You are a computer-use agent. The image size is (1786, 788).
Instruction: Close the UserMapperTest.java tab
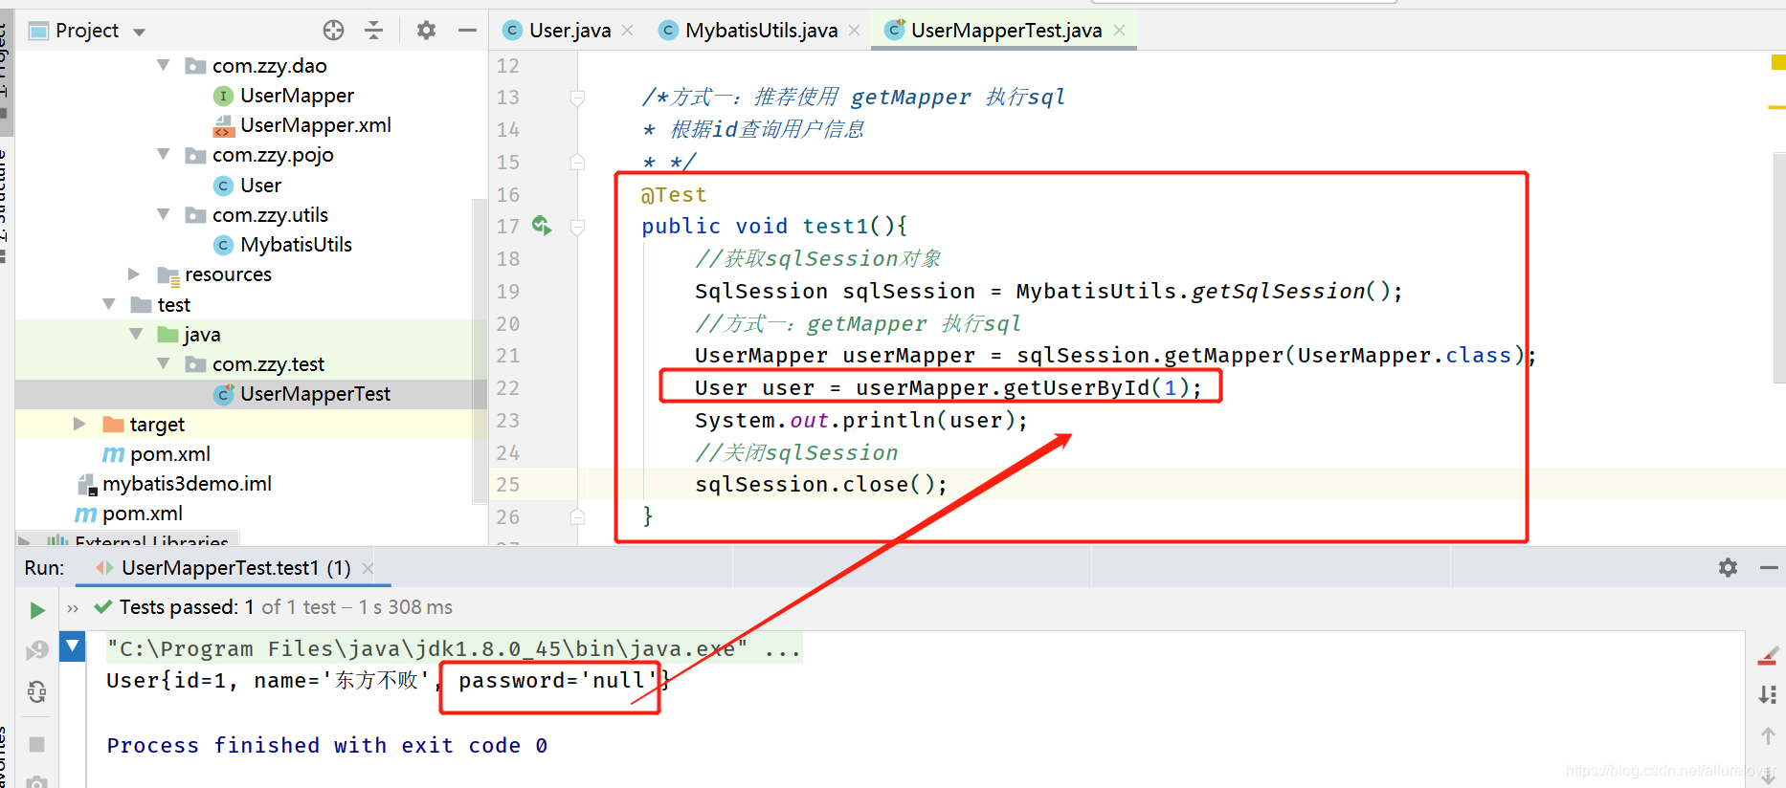pyautogui.click(x=1120, y=31)
